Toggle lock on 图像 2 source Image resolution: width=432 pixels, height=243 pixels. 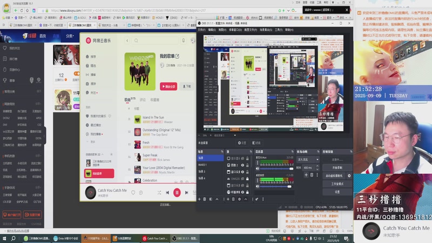pyautogui.click(x=247, y=165)
